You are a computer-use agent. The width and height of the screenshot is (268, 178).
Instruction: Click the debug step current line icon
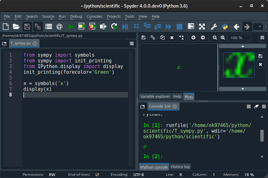(x=137, y=26)
